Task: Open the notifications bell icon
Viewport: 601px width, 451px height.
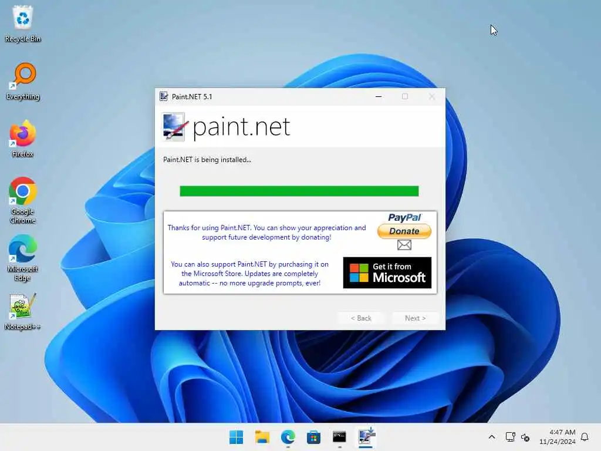Action: pos(585,437)
